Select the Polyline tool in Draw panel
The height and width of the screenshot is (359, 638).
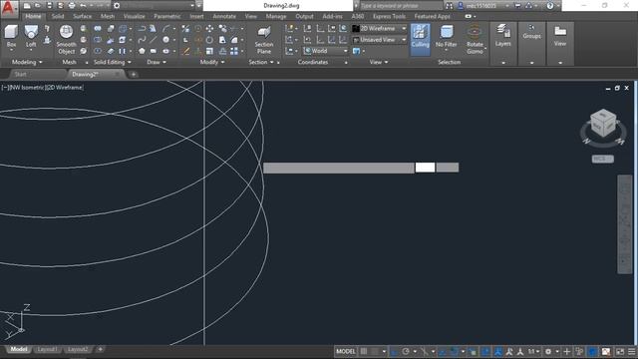tap(142, 29)
